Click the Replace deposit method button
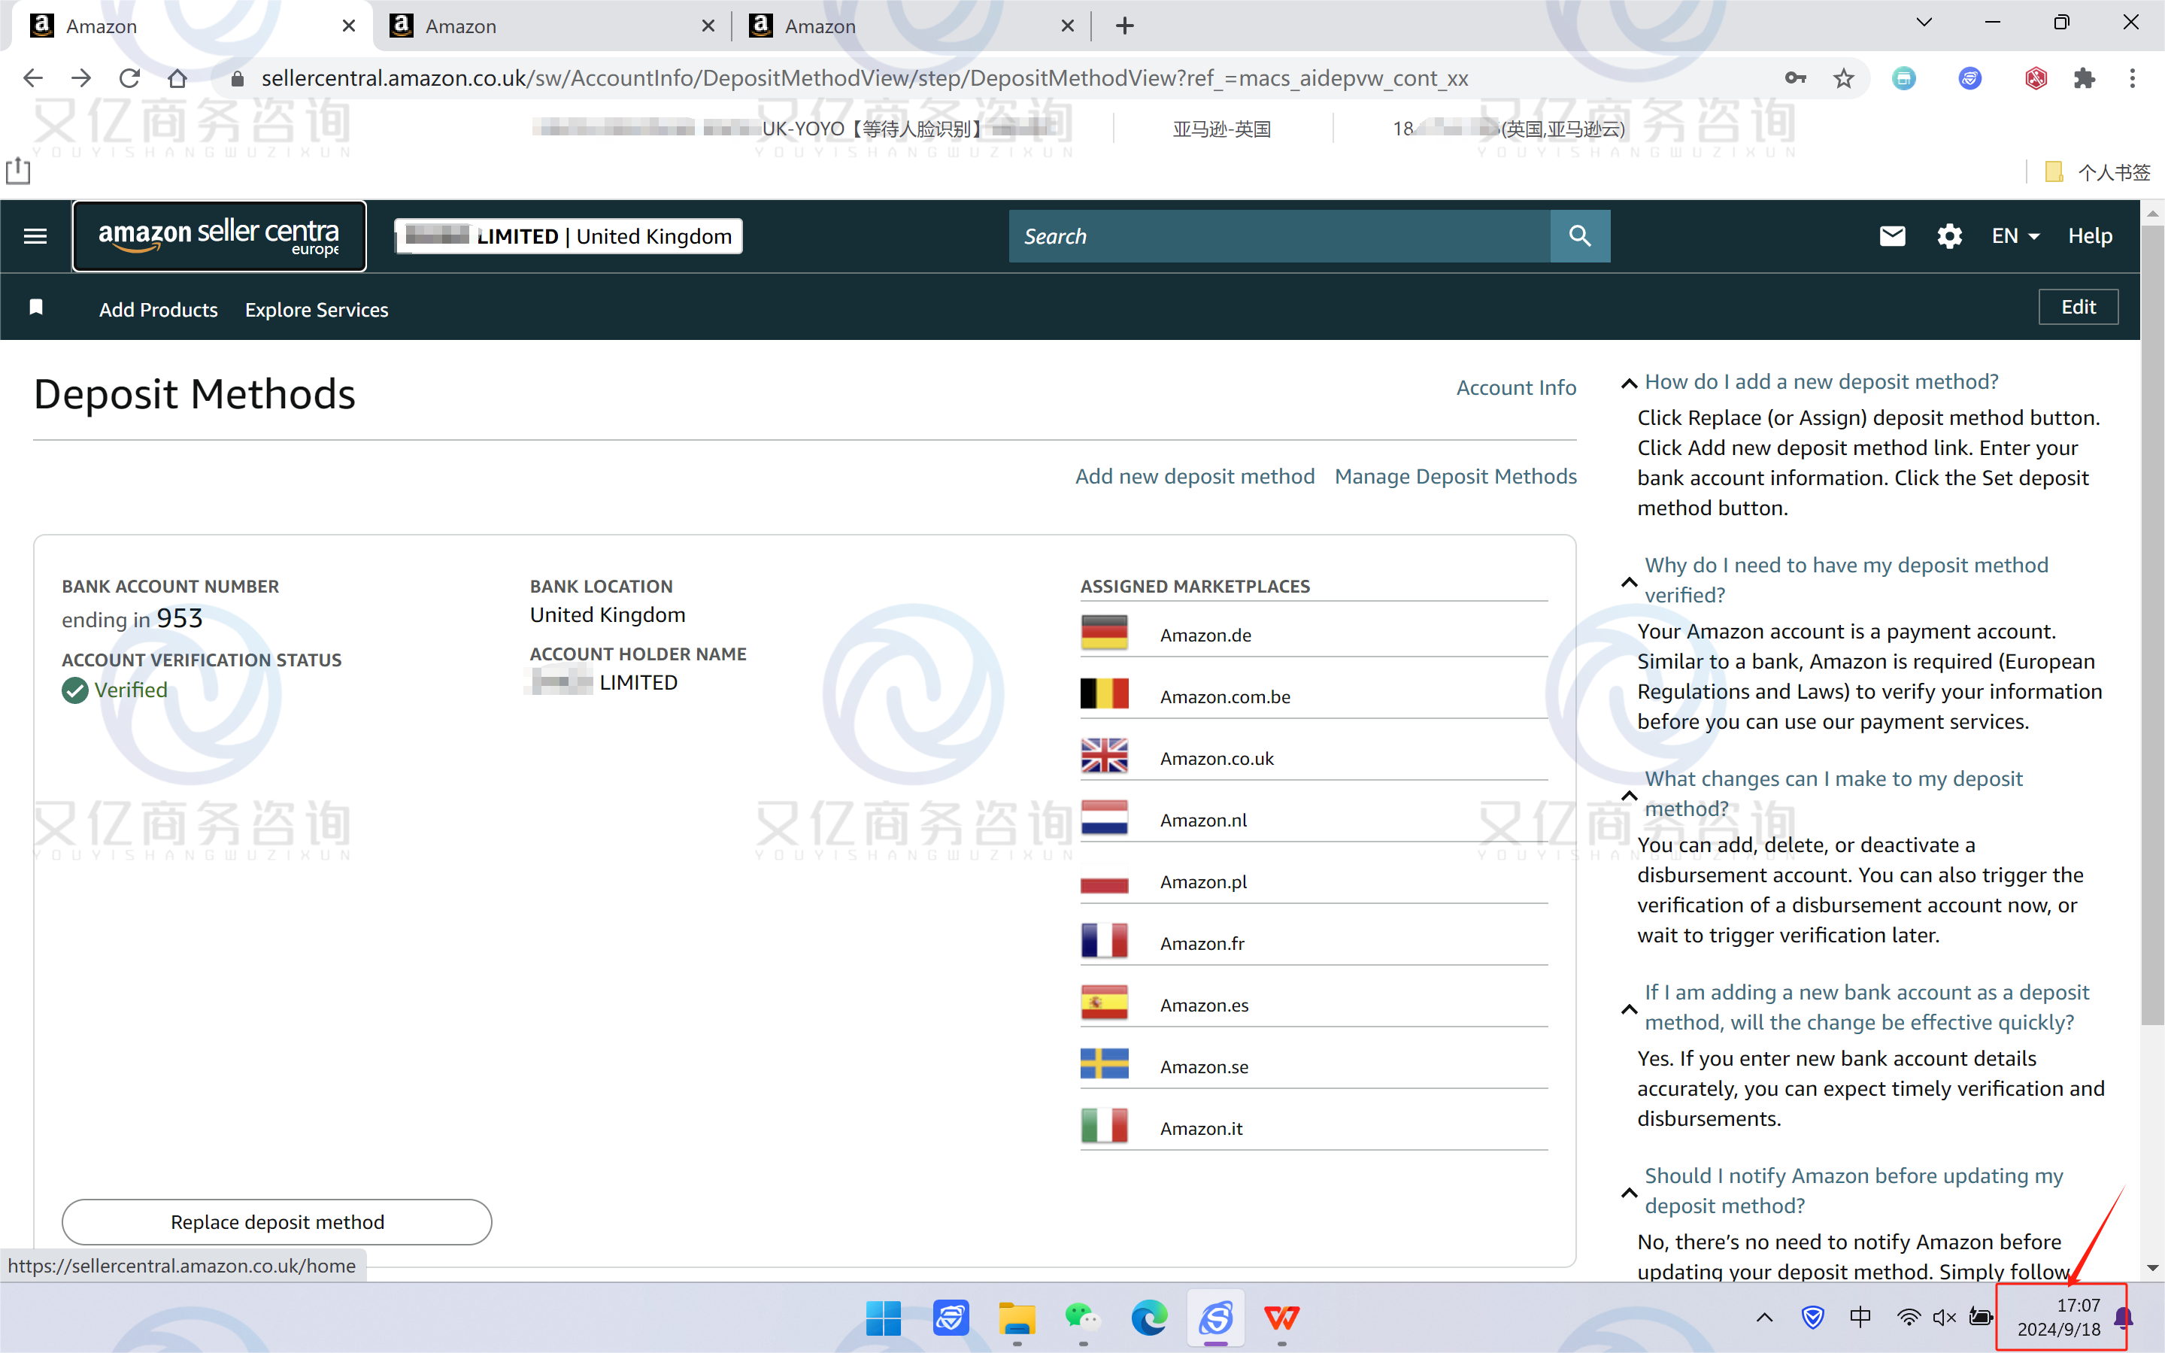Image resolution: width=2165 pixels, height=1353 pixels. (277, 1221)
